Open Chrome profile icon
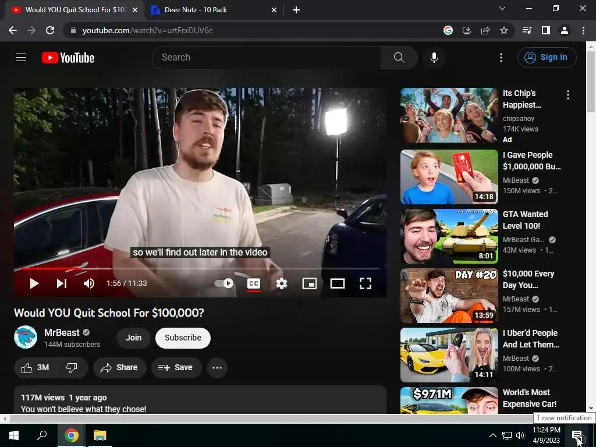596x447 pixels. coord(565,30)
